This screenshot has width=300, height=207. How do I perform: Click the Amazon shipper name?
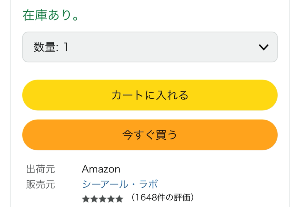point(101,169)
